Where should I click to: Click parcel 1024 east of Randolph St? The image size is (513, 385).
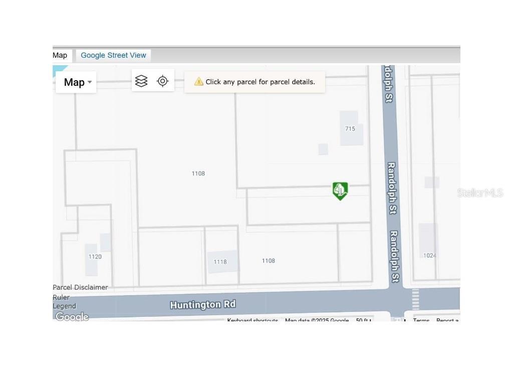[429, 255]
